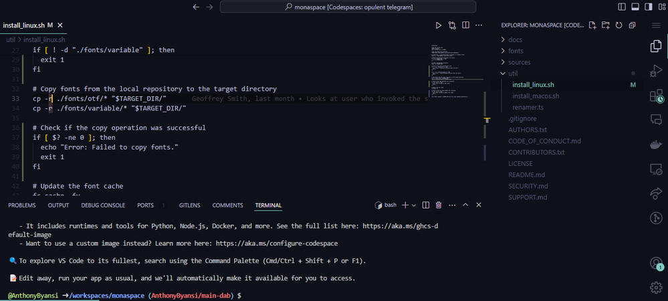Kill the terminal with trash icon

tap(439, 205)
